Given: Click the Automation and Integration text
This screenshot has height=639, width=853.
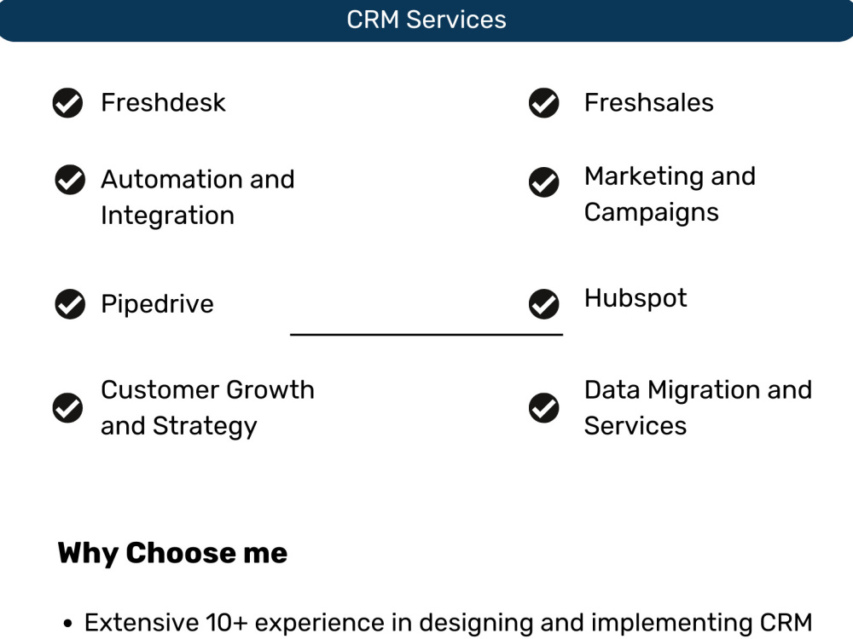Looking at the screenshot, I should pos(198,198).
